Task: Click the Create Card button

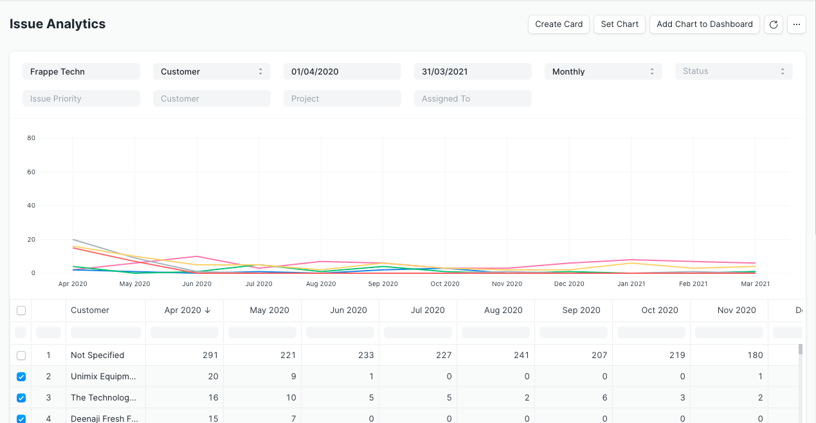Action: [558, 24]
